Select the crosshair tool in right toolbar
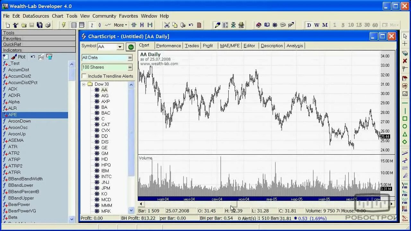 pyautogui.click(x=405, y=44)
